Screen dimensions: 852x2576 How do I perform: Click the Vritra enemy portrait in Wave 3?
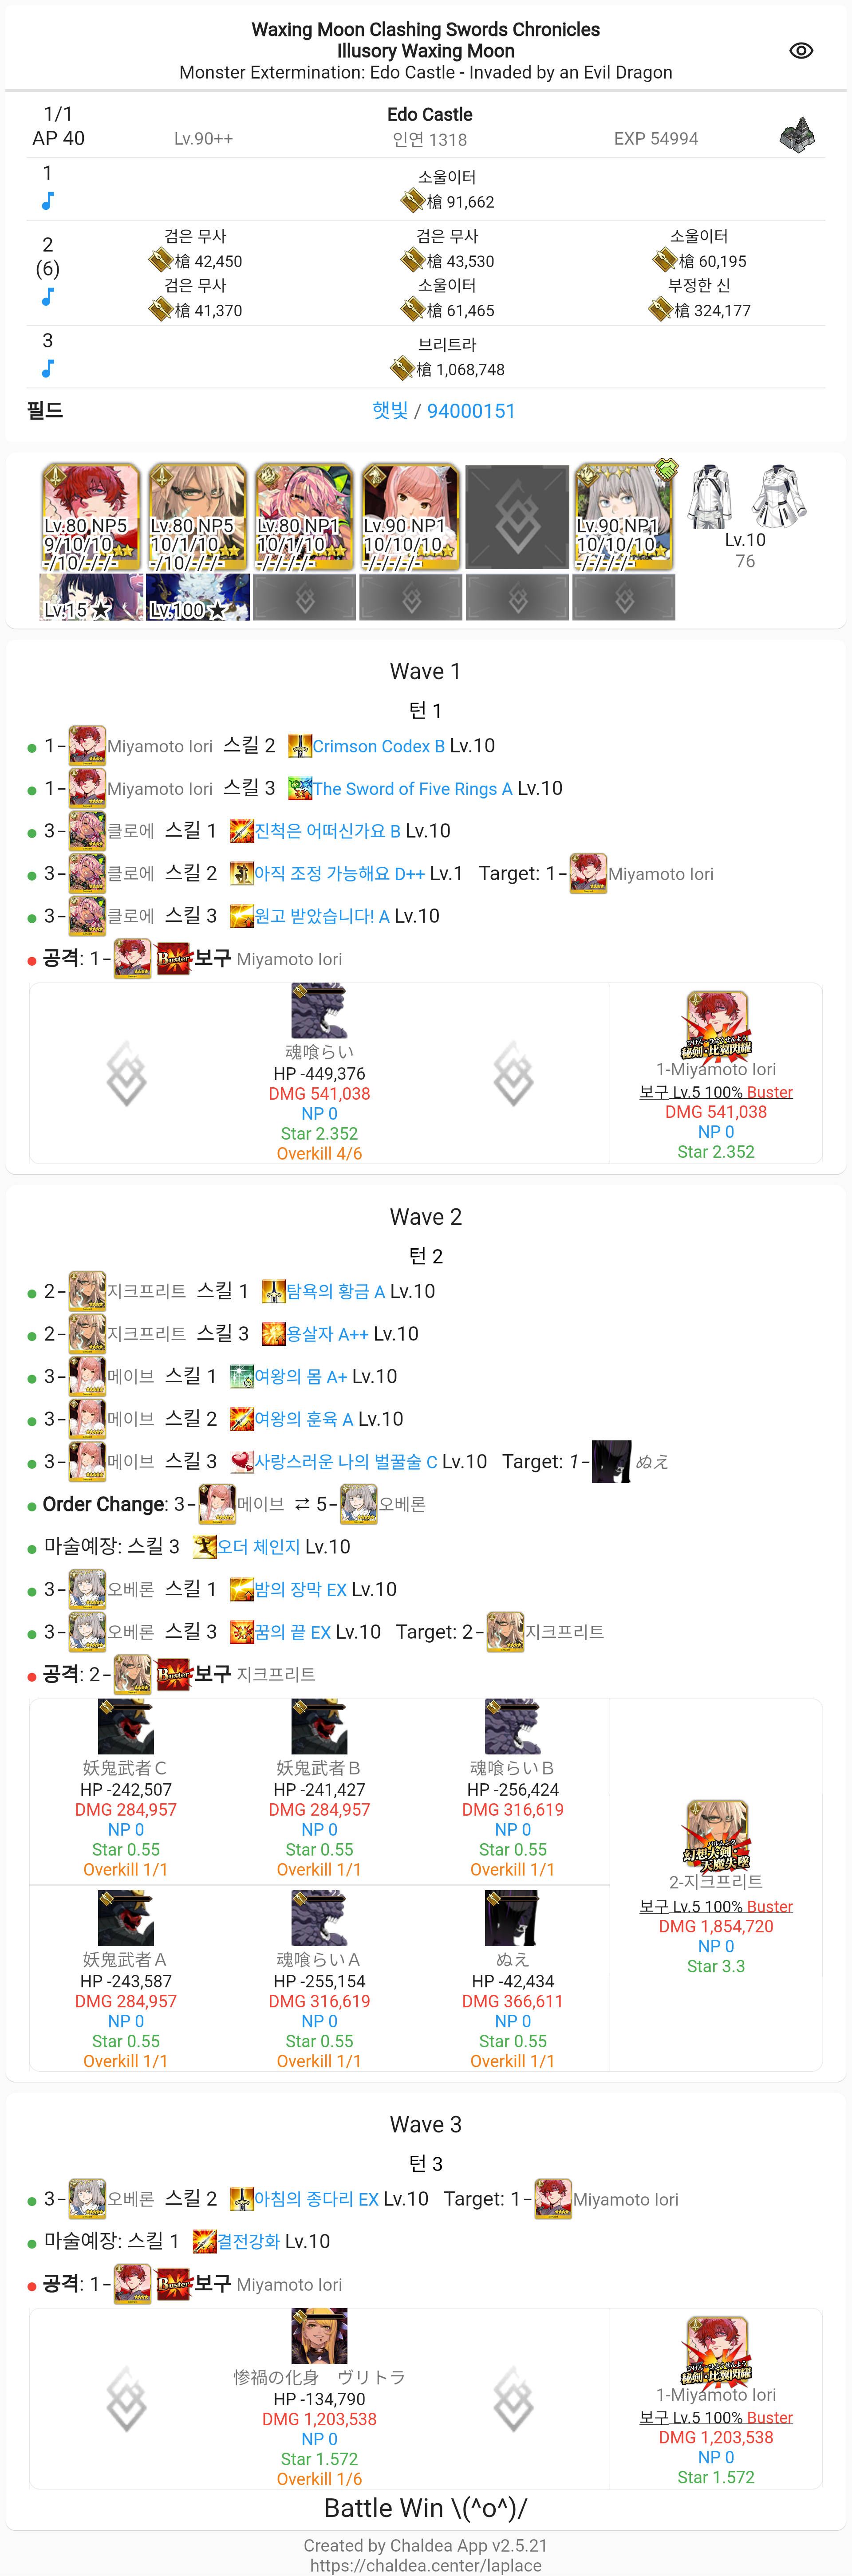[x=319, y=2336]
